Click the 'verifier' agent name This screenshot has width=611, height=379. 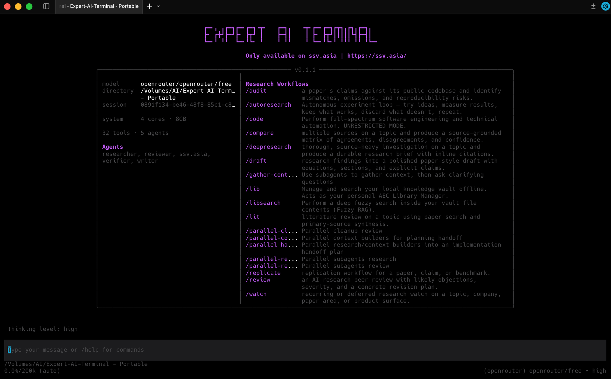(116, 161)
